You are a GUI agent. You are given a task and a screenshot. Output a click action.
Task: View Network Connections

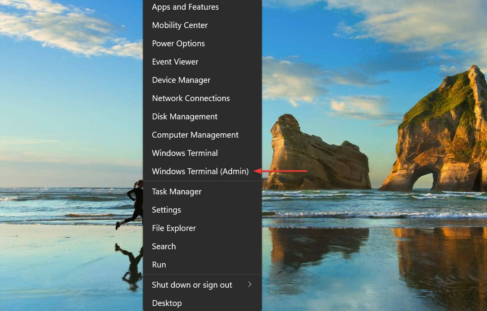191,98
